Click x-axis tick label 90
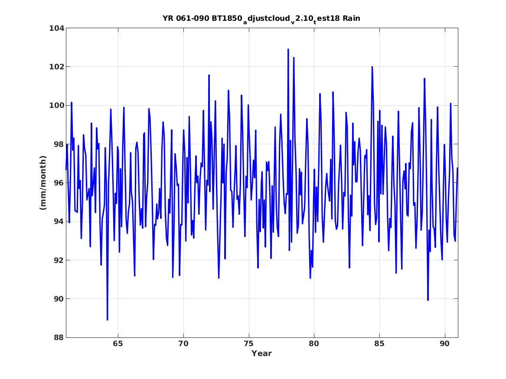The image size is (506, 379). pyautogui.click(x=445, y=344)
